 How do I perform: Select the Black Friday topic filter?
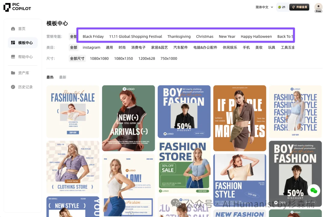click(93, 36)
